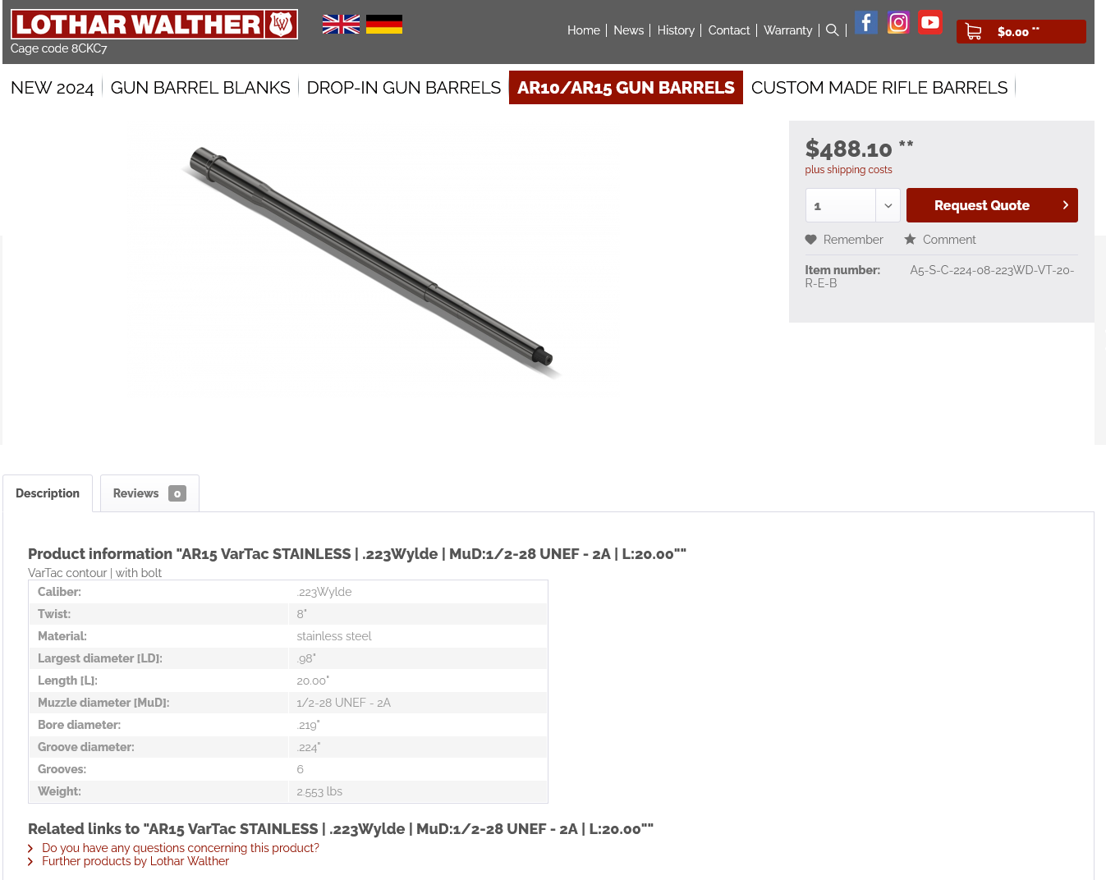Expand the quantity dropdown arrow

pos(888,205)
